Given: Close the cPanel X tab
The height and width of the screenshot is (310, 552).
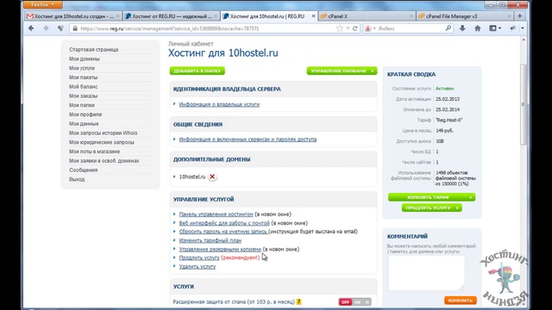Looking at the screenshot, I should (x=411, y=16).
